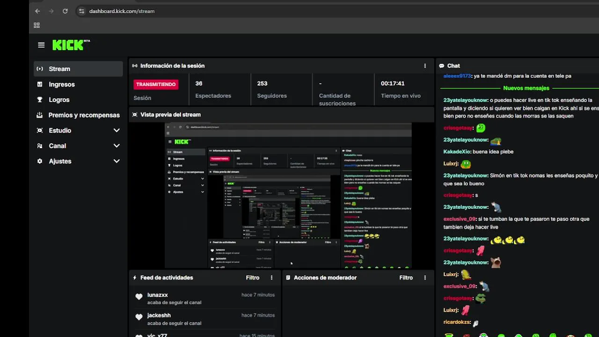Open the Stream sidebar item
The image size is (599, 337).
tap(78, 69)
